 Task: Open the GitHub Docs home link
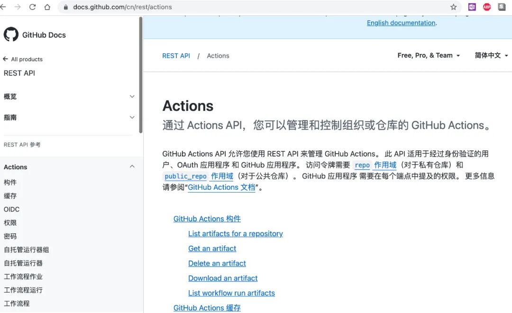click(44, 35)
